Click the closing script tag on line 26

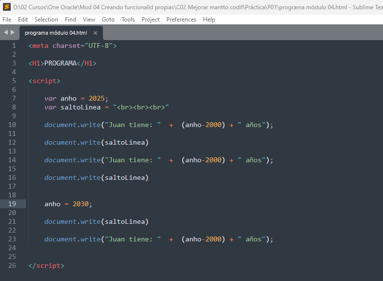click(46, 265)
